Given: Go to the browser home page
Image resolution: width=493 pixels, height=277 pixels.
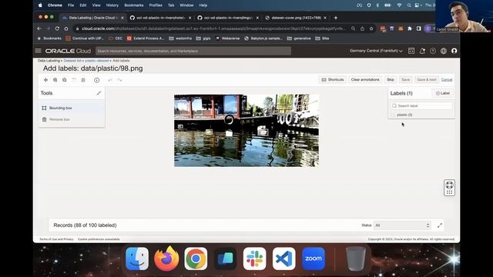Looking at the screenshot, I should click(66, 28).
